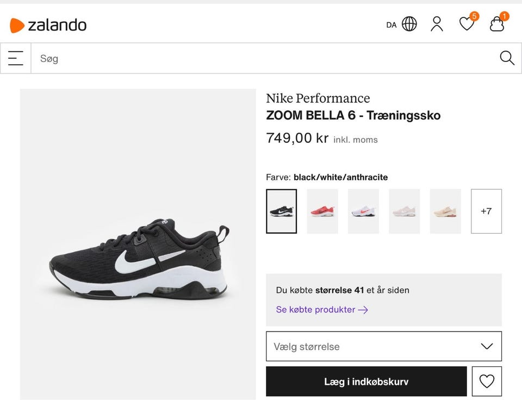Show +7 more color options
Viewport: 522px width, 400px height.
tap(486, 211)
